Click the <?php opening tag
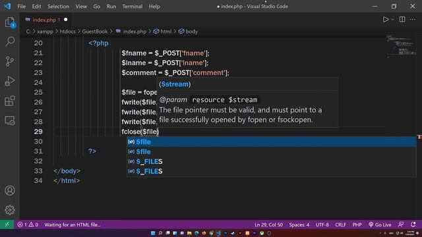Screen dimensions: 422x237 98,43
